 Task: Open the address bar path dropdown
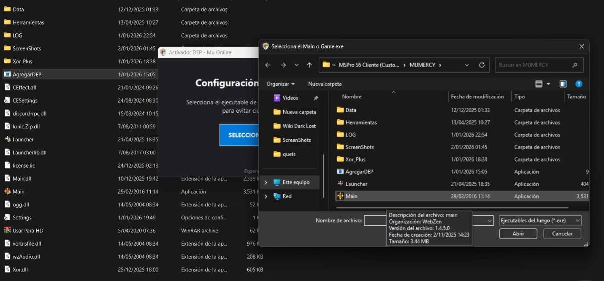point(466,65)
